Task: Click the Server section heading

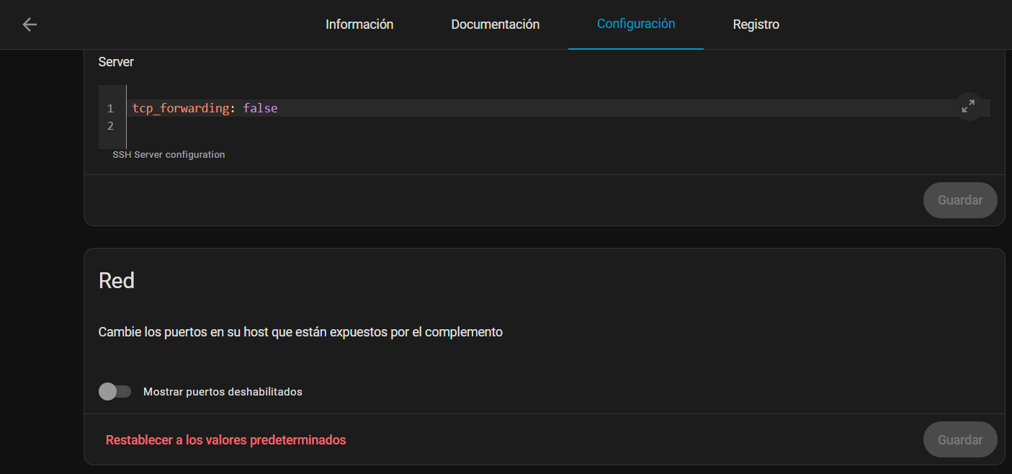Action: 116,61
